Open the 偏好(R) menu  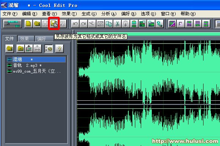coord(129,14)
